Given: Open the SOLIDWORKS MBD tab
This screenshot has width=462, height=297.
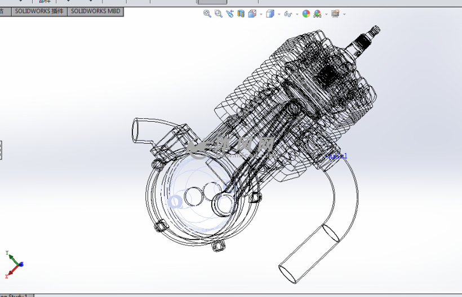Looking at the screenshot, I should pos(96,11).
